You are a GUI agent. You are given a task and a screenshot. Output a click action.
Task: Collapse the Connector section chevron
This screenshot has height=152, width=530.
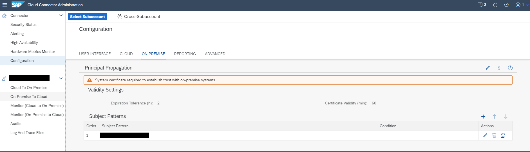pyautogui.click(x=61, y=15)
